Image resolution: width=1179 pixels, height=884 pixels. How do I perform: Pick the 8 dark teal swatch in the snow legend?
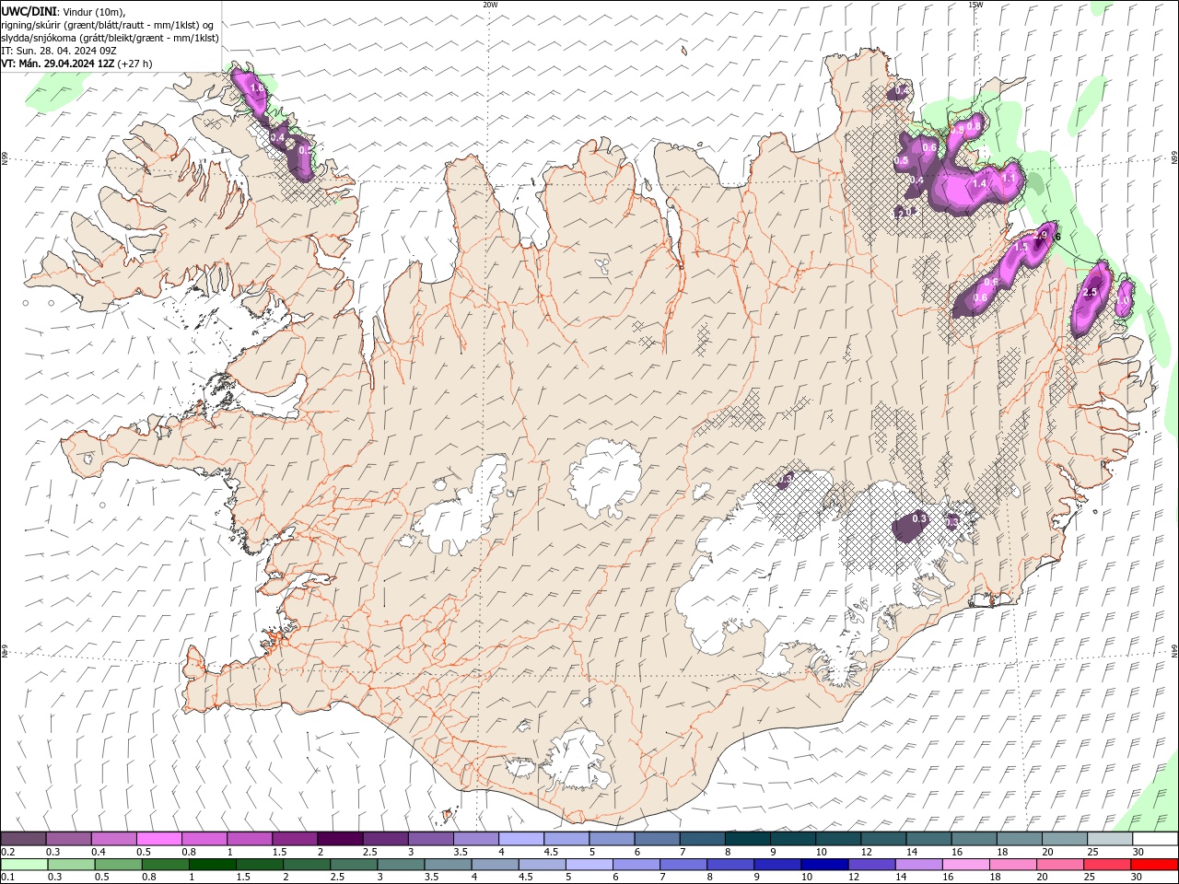pyautogui.click(x=748, y=838)
